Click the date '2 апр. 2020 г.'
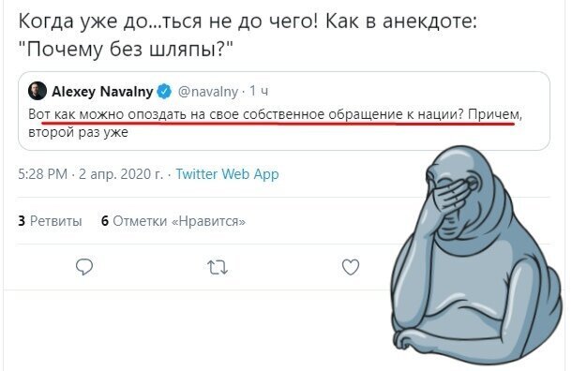This screenshot has height=371, width=572. click(x=121, y=174)
